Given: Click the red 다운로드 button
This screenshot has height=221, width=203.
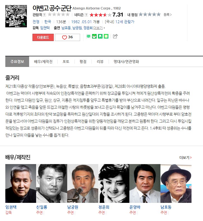Looking at the screenshot, I should click(43, 37).
